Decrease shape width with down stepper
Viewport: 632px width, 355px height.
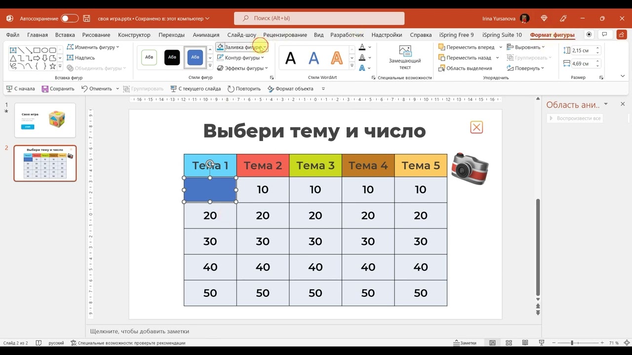tap(597, 66)
